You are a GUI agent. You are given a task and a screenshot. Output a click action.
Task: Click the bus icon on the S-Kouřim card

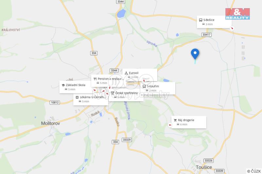(x=144, y=86)
